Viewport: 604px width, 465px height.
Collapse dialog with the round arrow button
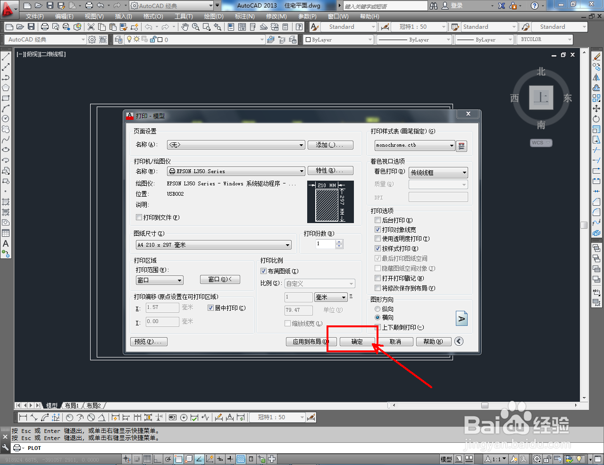coord(459,341)
